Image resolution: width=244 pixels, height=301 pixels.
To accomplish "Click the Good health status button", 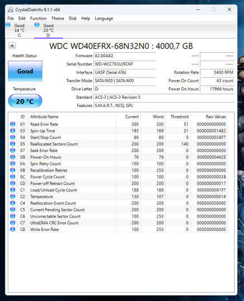I will pos(25,71).
